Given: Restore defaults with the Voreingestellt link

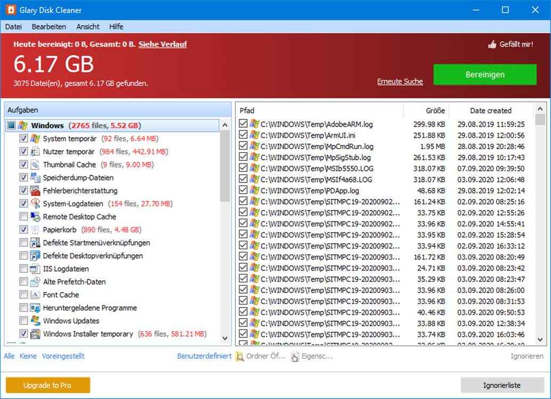Looking at the screenshot, I should (x=63, y=356).
